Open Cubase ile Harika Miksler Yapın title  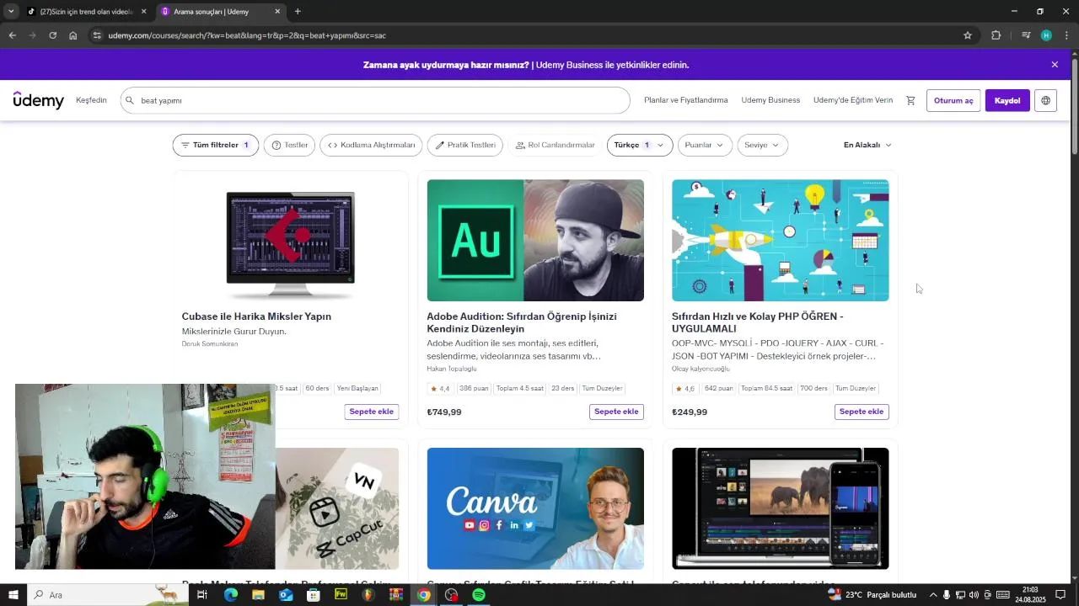(x=256, y=316)
